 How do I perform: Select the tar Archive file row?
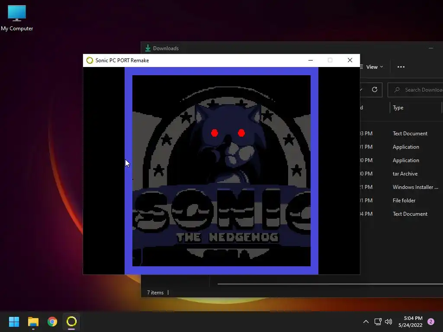[x=401, y=174]
